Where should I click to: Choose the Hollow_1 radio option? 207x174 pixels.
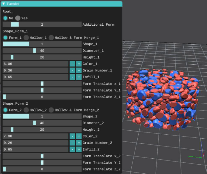point(26,37)
